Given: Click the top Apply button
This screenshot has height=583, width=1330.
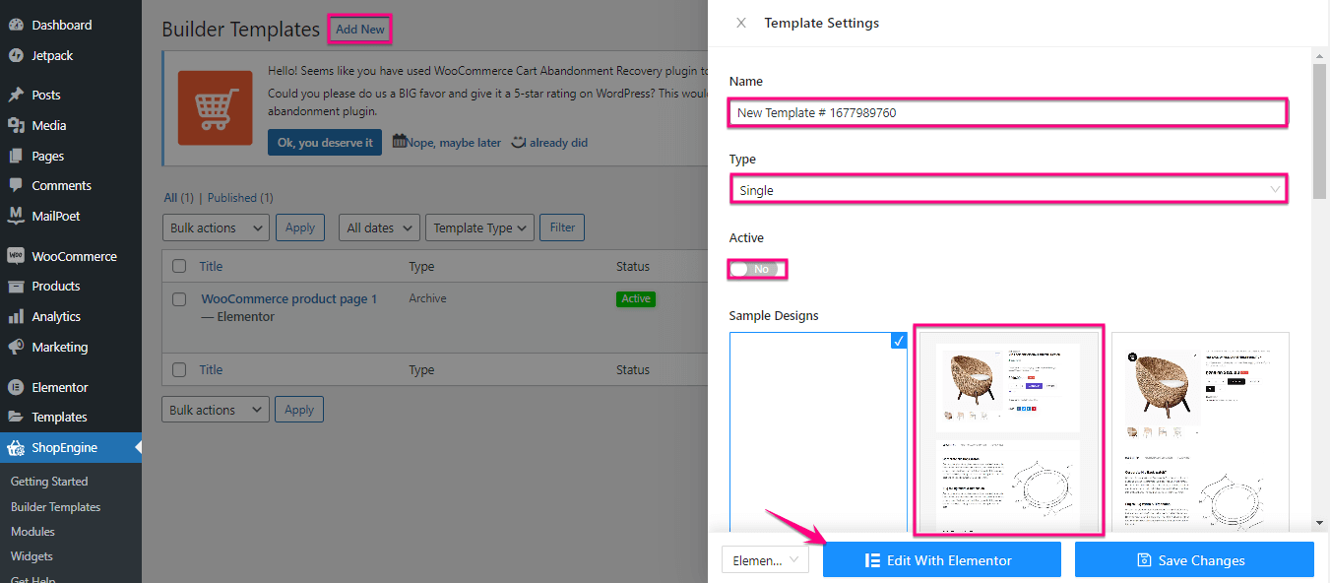Looking at the screenshot, I should 299,227.
